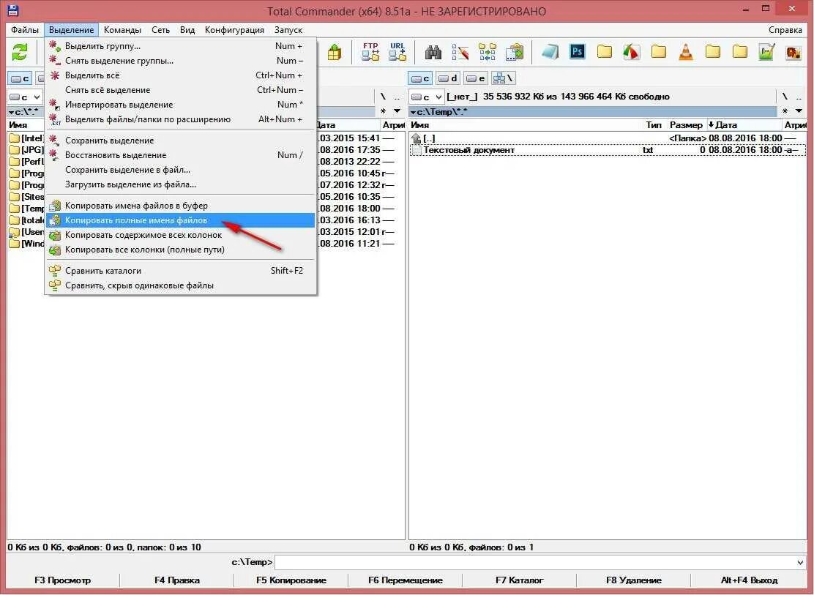
Task: Launch Photoshop from the Ps toolbar icon
Action: click(578, 52)
